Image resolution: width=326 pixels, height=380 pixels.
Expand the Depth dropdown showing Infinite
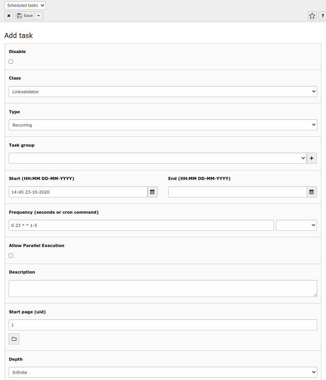click(x=163, y=372)
